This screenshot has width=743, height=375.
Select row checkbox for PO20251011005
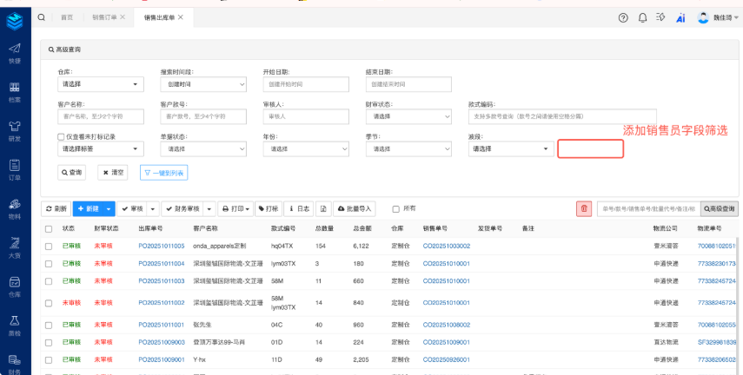click(x=49, y=246)
